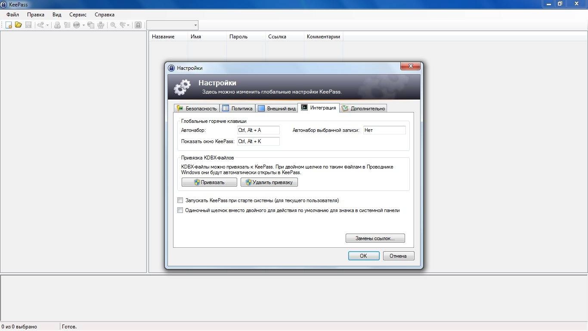
Task: Click the Удалить привязку button
Action: [269, 182]
